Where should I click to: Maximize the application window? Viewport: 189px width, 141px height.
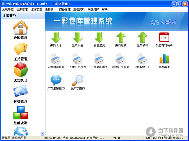(x=179, y=4)
